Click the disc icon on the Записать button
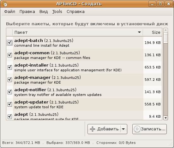Image resolution: width=174 pixels, height=148 pixels. pos(137,129)
